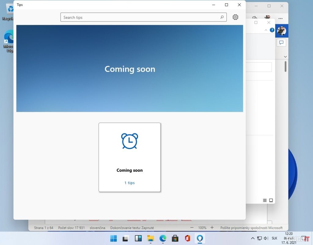Select the comment bubble icon in the sidebar
This screenshot has width=313, height=245.
[281, 43]
